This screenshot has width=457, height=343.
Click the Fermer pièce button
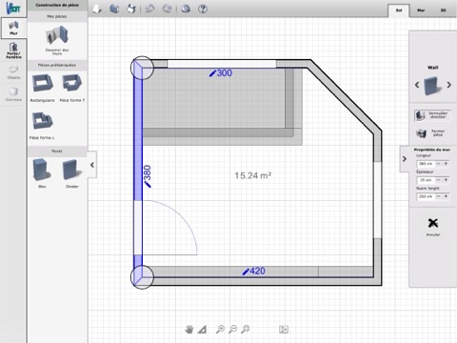tap(433, 132)
